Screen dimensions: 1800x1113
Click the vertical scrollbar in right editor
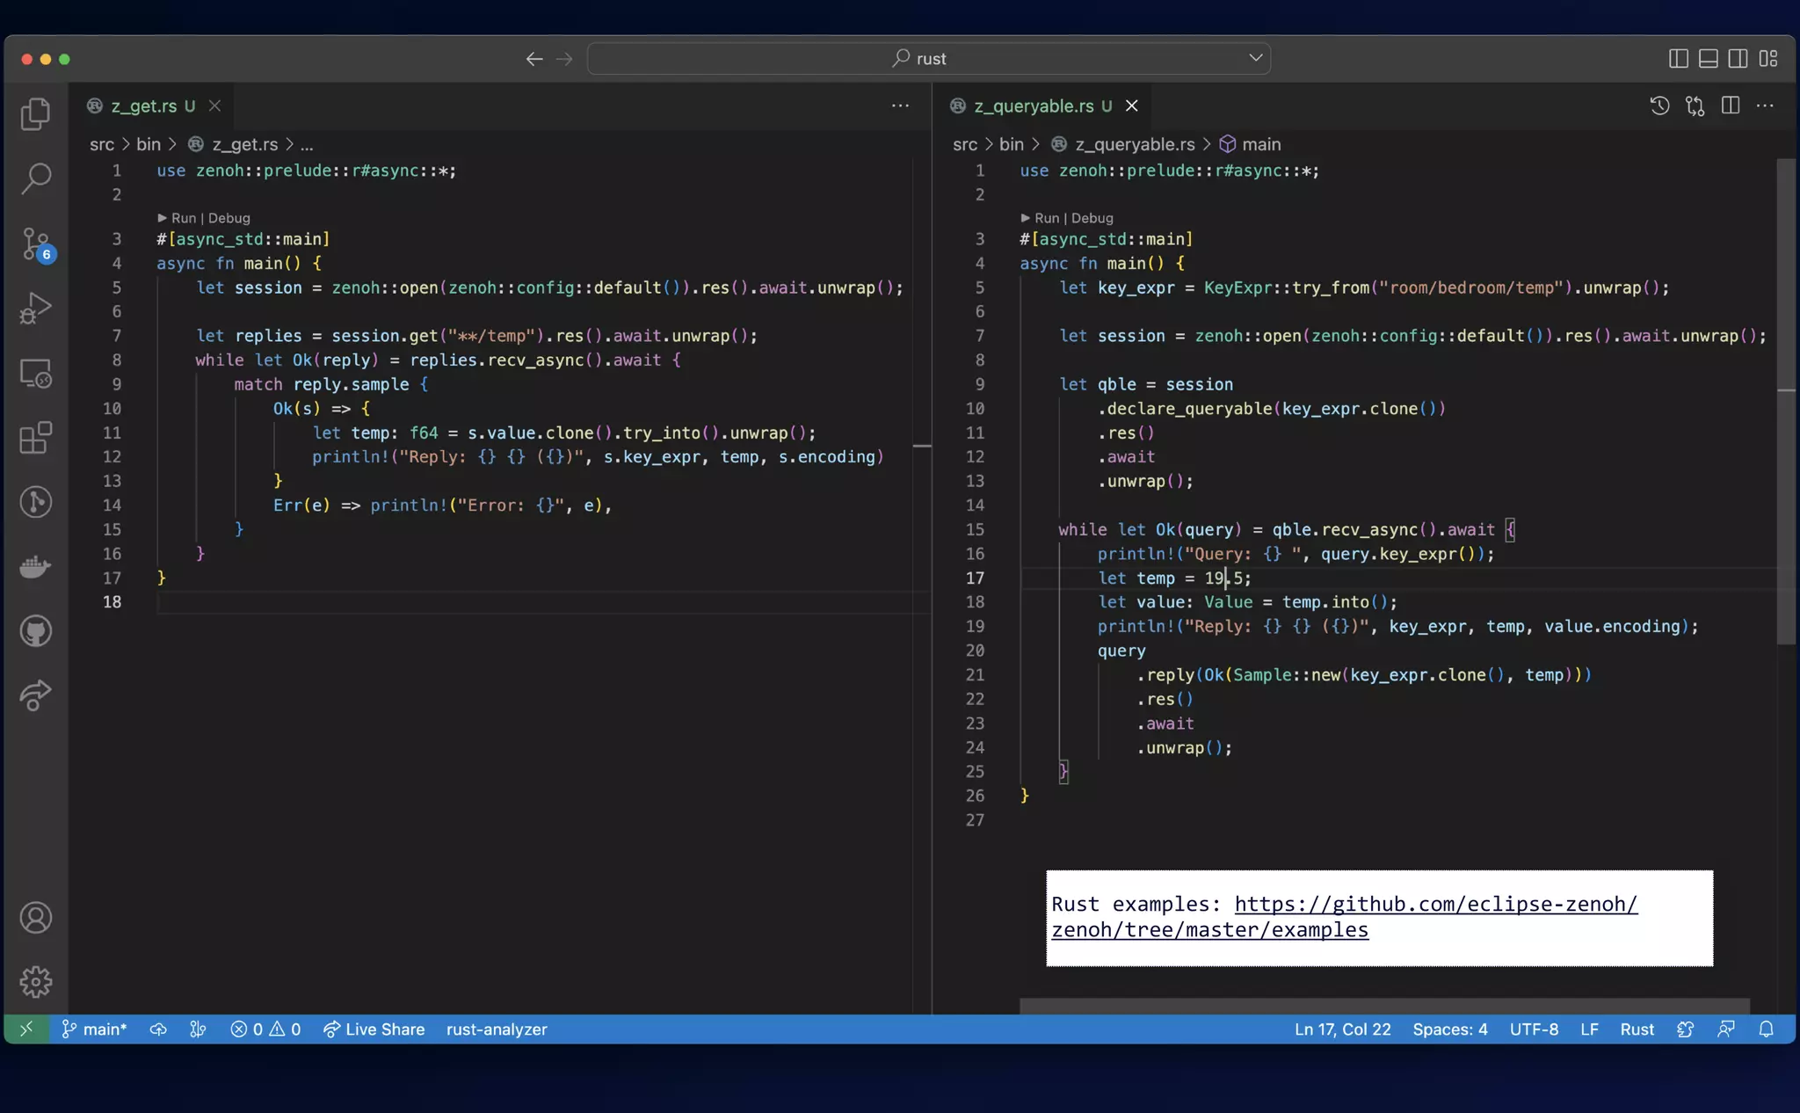click(1786, 402)
